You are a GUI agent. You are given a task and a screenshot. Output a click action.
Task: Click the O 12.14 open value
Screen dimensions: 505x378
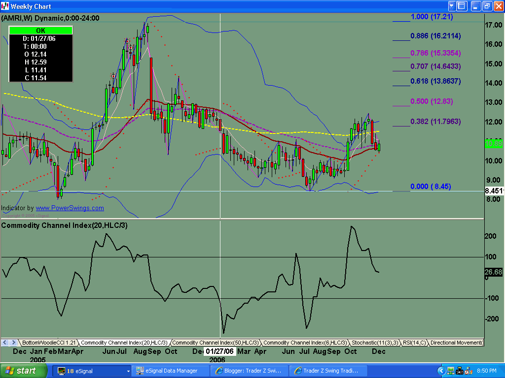click(x=36, y=54)
